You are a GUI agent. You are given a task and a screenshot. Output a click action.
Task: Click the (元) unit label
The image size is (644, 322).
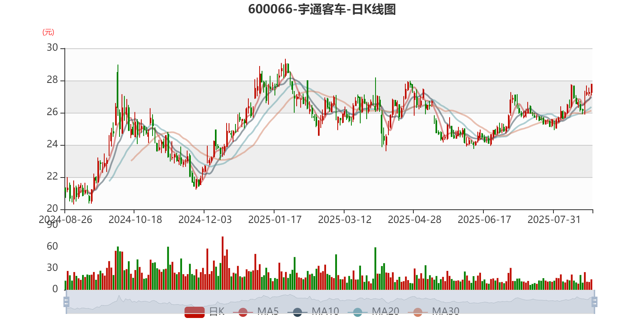coord(48,32)
